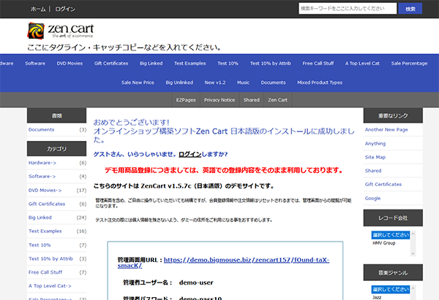This screenshot has height=300, width=439.
Task: Open Gift Certificates in right sidebar
Action: pyautogui.click(x=383, y=185)
